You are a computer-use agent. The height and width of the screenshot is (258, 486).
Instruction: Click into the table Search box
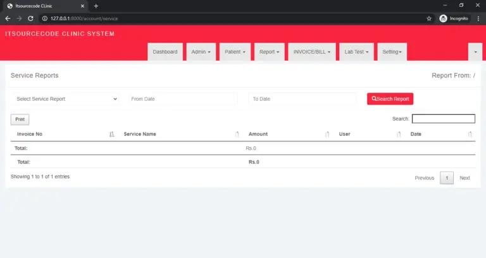click(x=443, y=119)
